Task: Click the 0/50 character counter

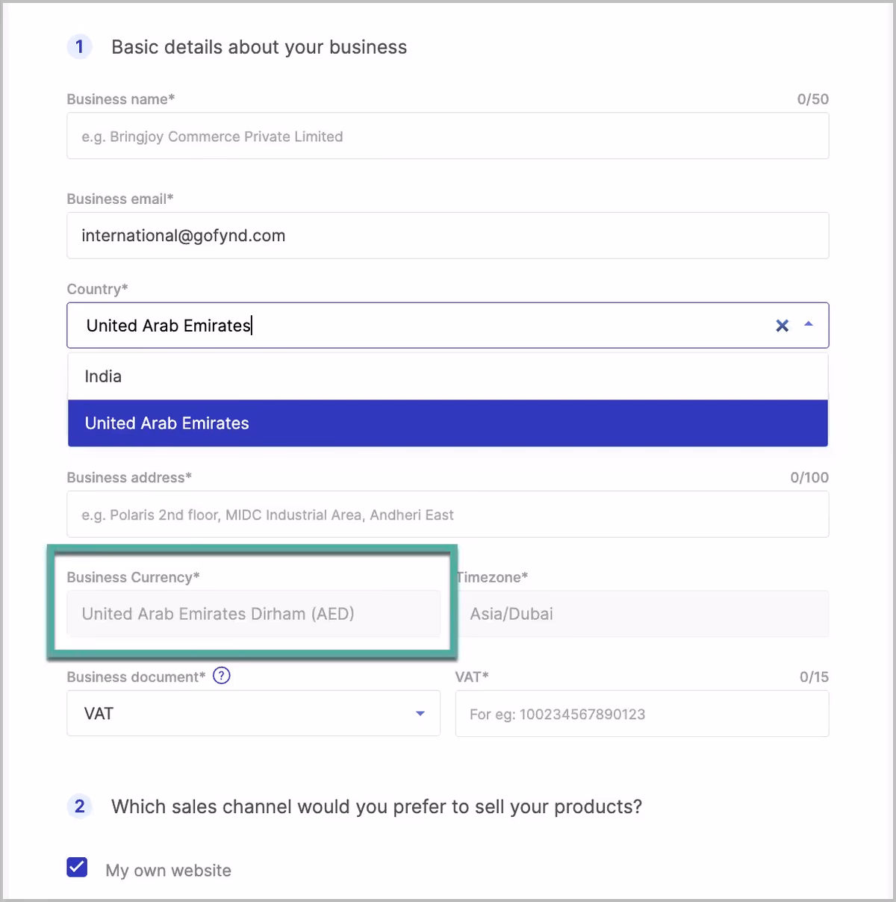Action: pos(813,99)
